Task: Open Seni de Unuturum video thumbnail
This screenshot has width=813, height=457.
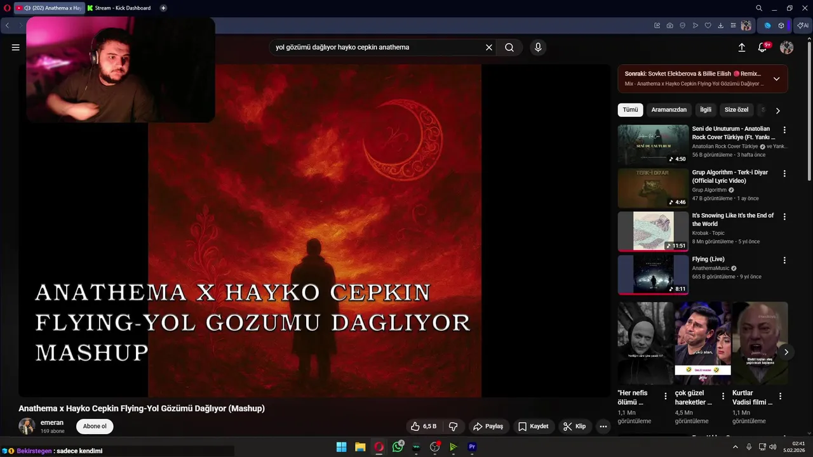Action: pyautogui.click(x=653, y=145)
